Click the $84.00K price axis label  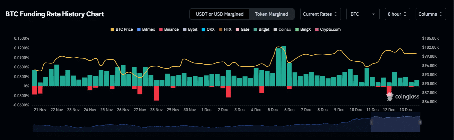pyautogui.click(x=429, y=102)
